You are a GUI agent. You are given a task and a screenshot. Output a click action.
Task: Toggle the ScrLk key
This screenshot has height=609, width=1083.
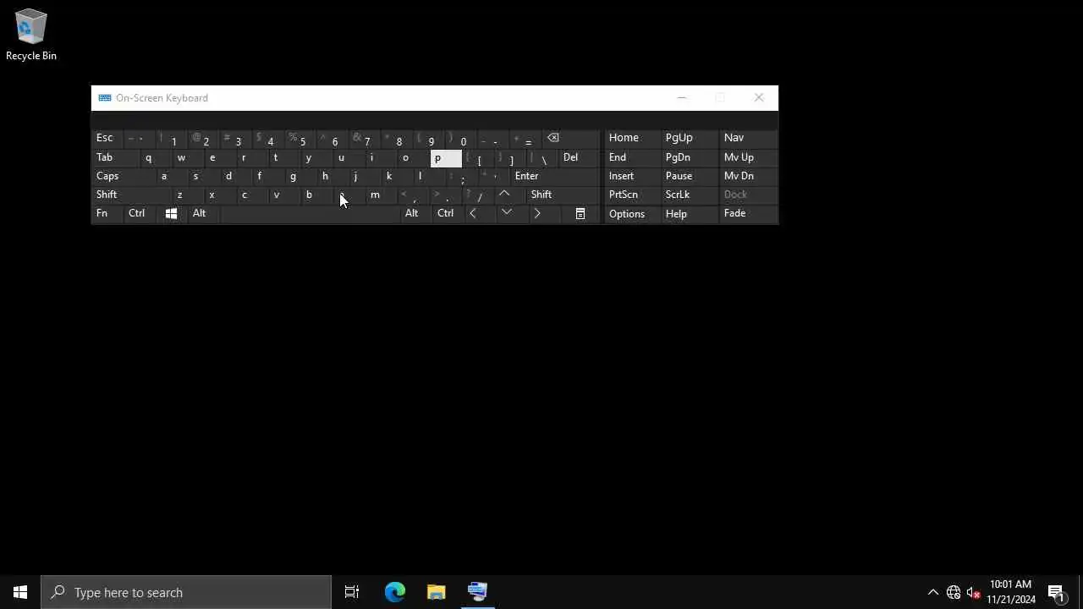690,195
